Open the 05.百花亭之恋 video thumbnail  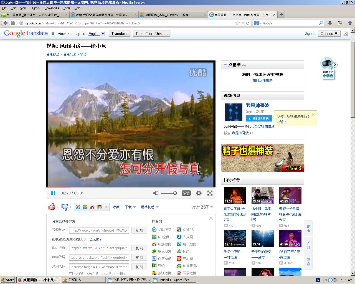[290, 239]
